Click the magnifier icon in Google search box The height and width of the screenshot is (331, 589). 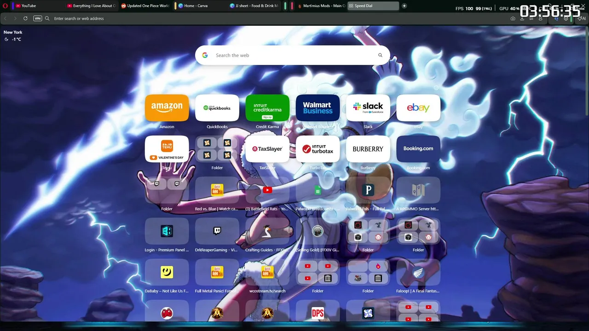pos(380,55)
